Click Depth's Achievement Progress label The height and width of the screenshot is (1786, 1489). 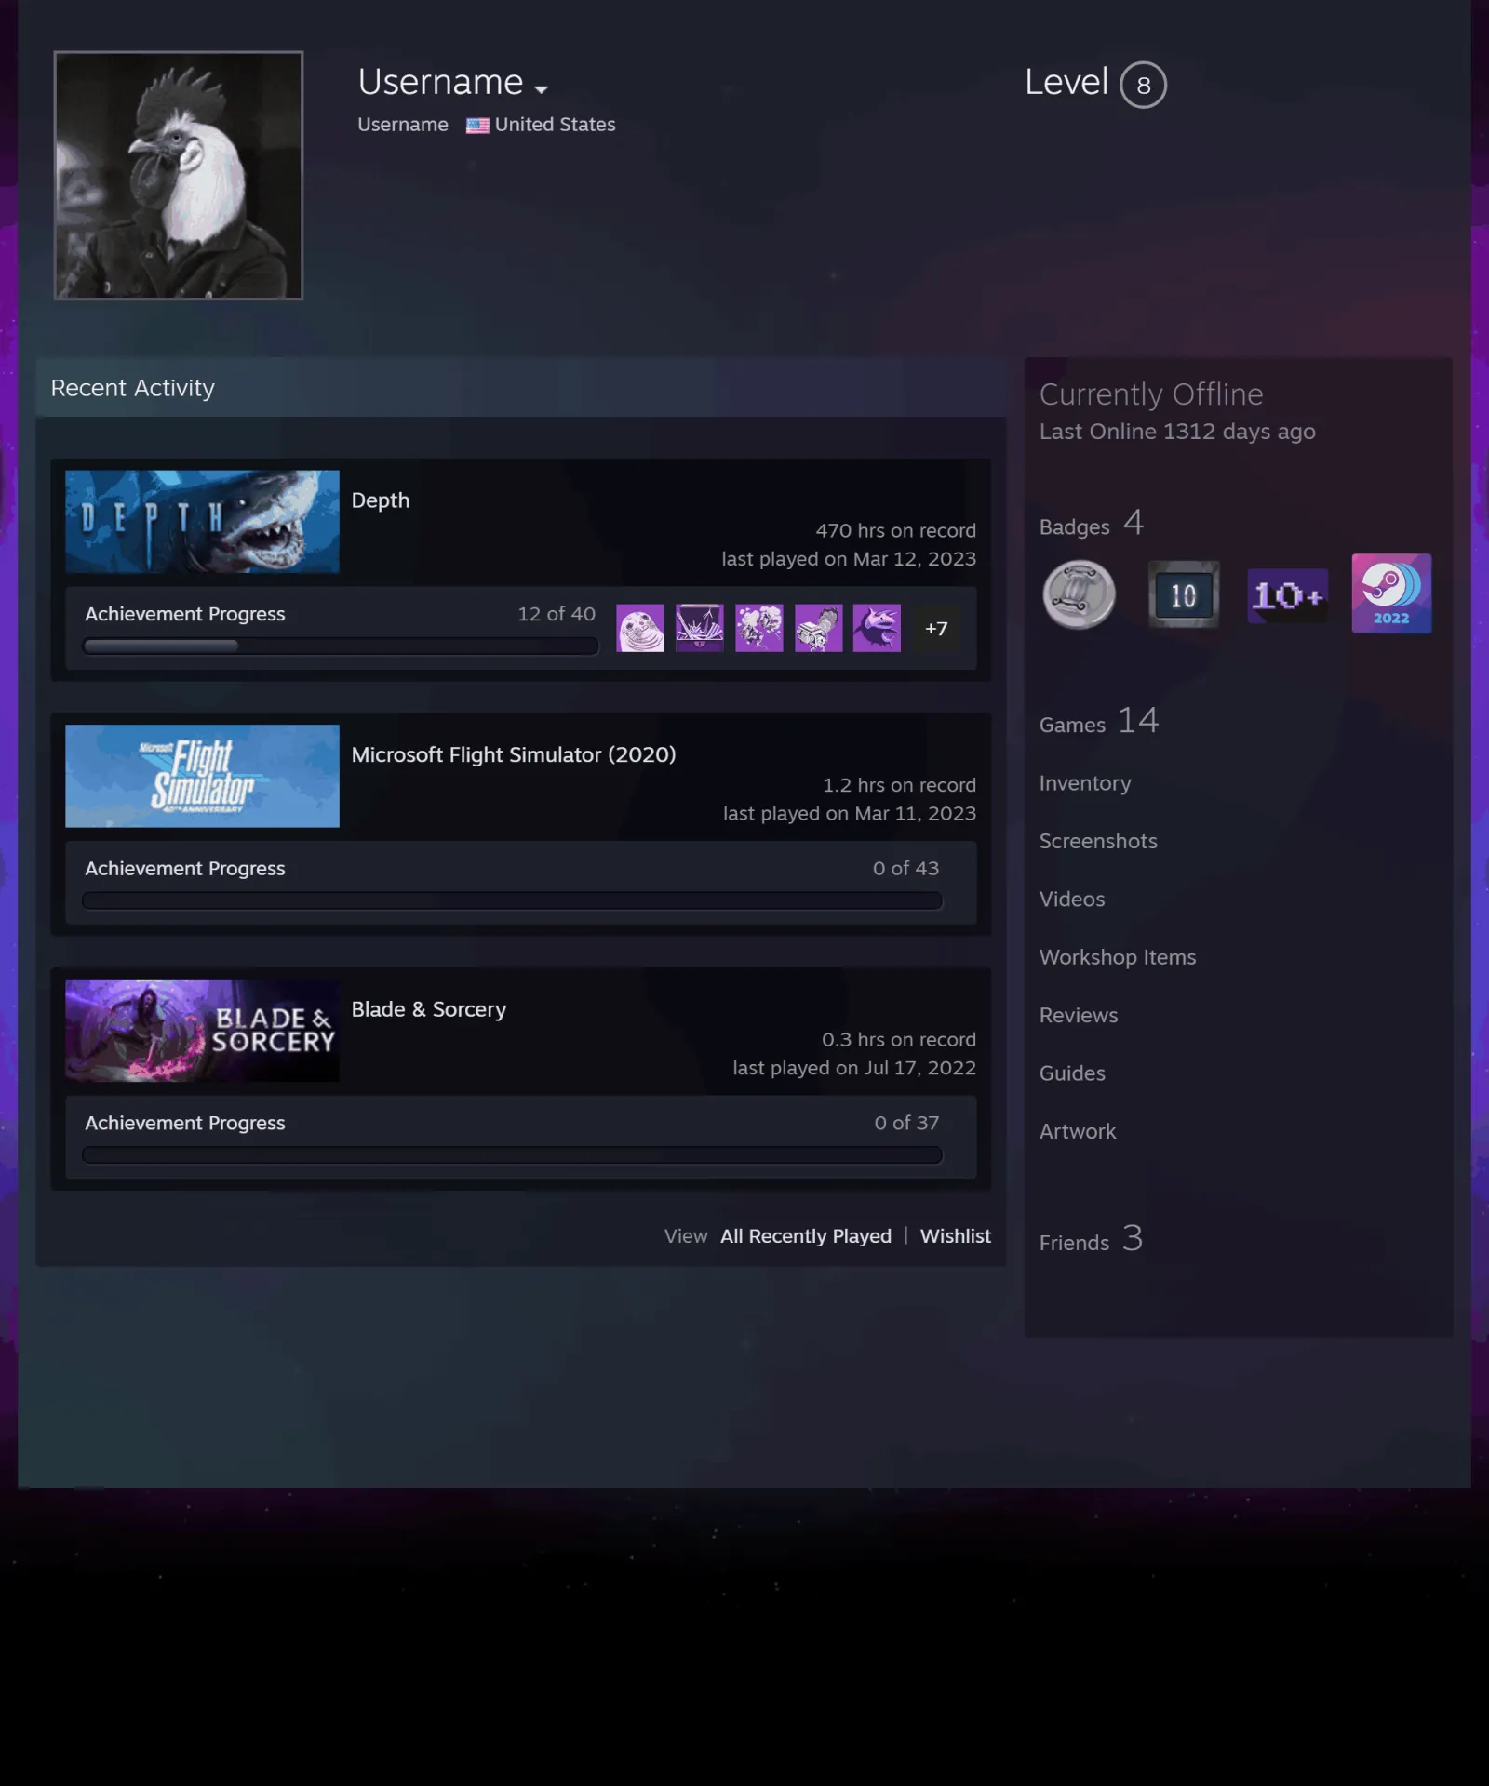185,614
